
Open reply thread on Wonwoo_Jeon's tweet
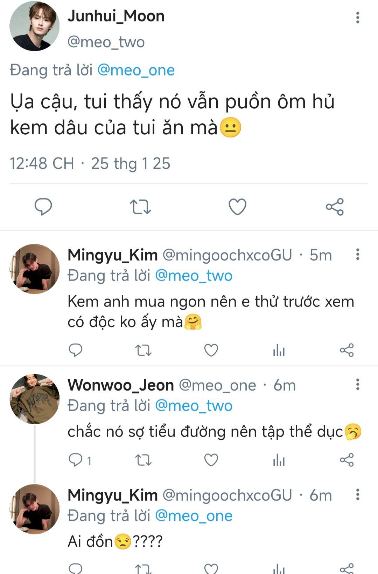[76, 460]
